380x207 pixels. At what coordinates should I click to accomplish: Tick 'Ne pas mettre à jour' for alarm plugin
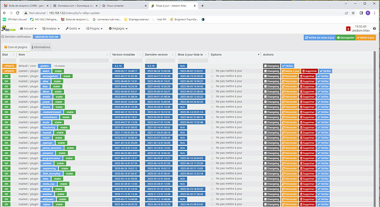pyautogui.click(x=212, y=71)
